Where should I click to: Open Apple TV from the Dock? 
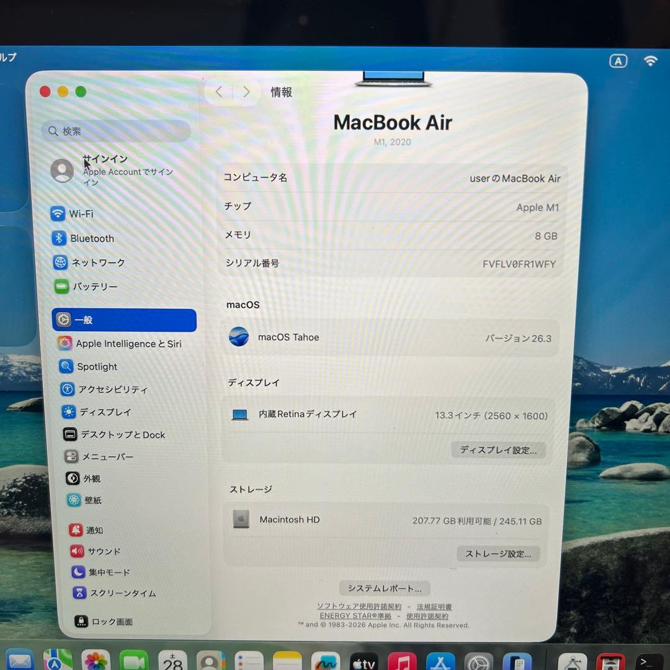click(x=364, y=661)
